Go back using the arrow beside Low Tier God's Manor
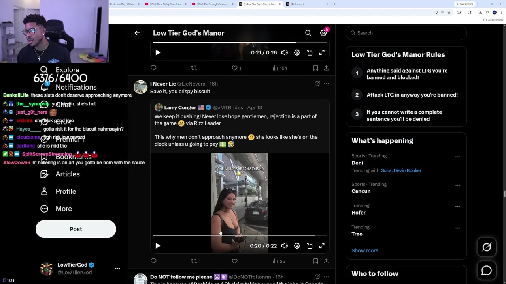 pyautogui.click(x=137, y=33)
